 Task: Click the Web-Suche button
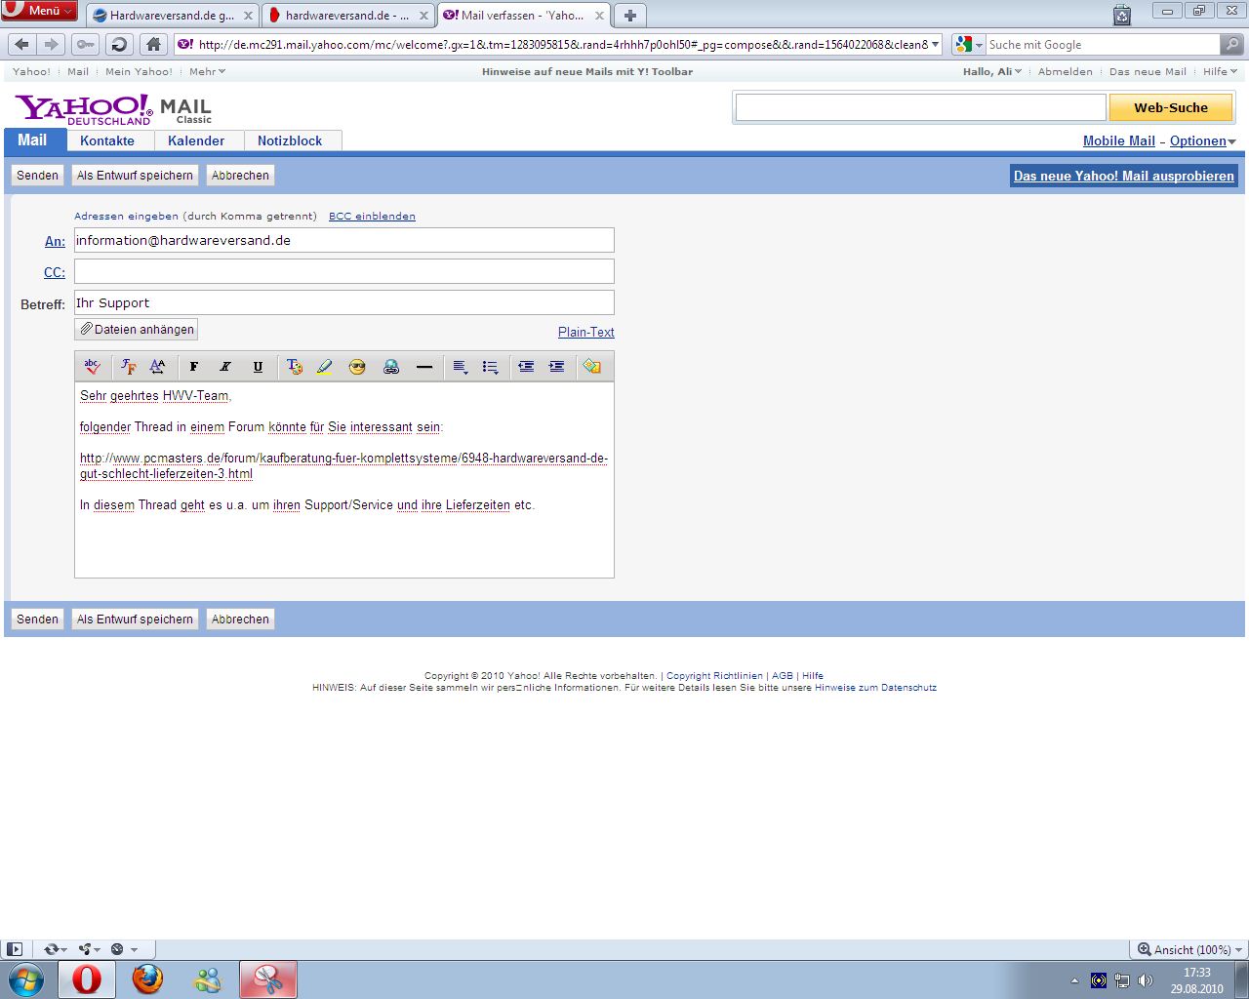[x=1171, y=107]
